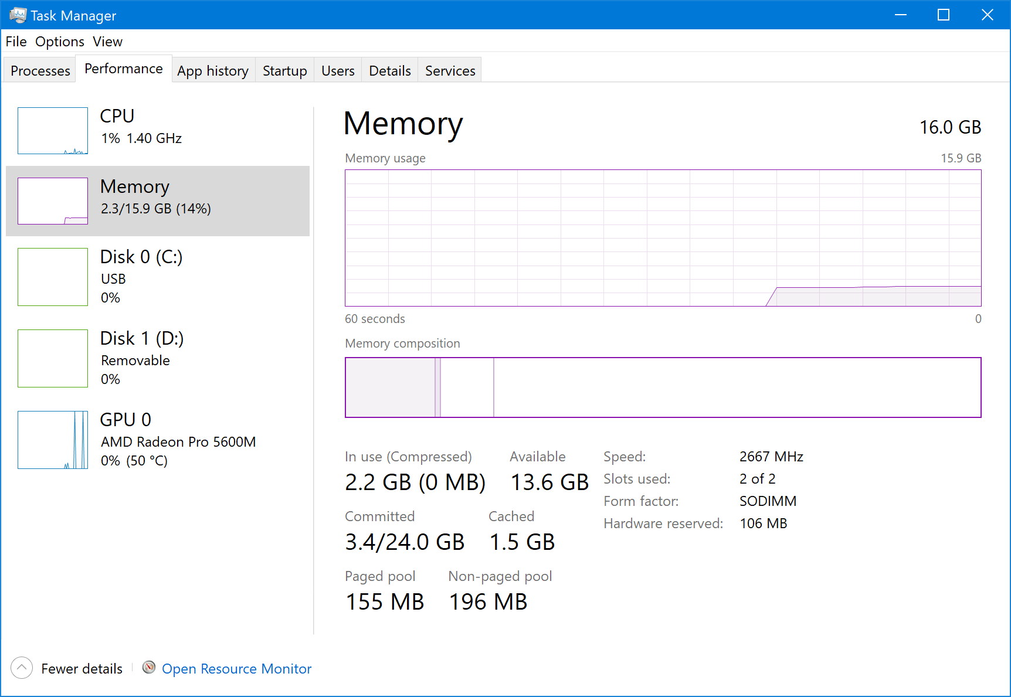Image resolution: width=1011 pixels, height=697 pixels.
Task: Open the View menu
Action: pos(107,42)
